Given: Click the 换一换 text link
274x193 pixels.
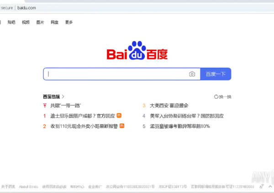Looking at the screenshot, I should (x=225, y=97).
